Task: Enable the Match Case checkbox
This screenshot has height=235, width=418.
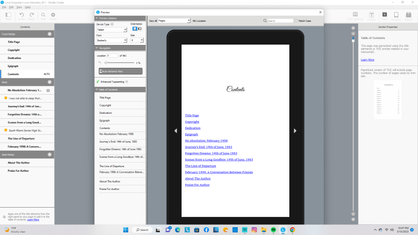Action: coord(296,21)
